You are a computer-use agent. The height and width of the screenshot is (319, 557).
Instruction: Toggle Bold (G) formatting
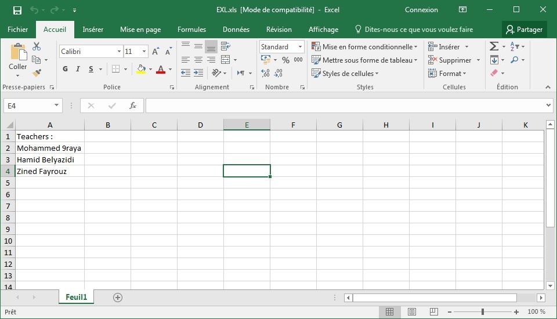pos(65,70)
